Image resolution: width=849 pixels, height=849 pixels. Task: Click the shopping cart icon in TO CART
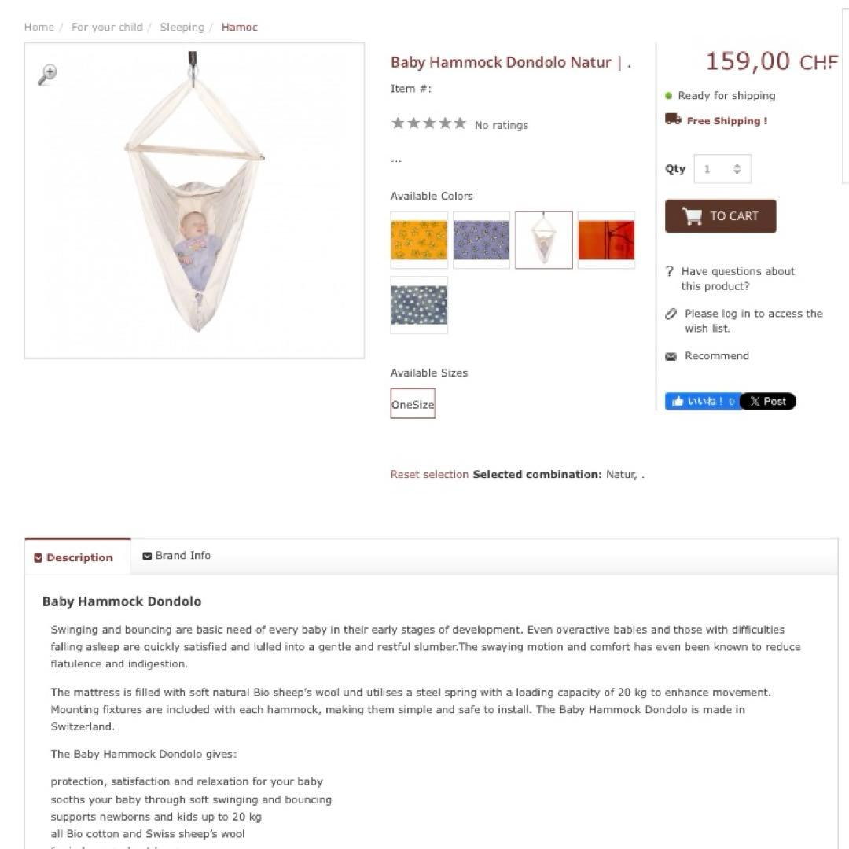pyautogui.click(x=692, y=216)
